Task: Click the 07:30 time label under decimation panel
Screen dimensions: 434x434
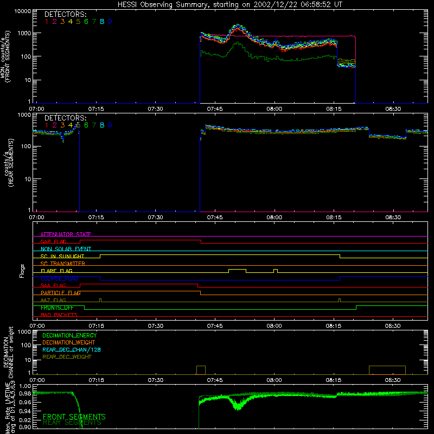Action: click(156, 380)
